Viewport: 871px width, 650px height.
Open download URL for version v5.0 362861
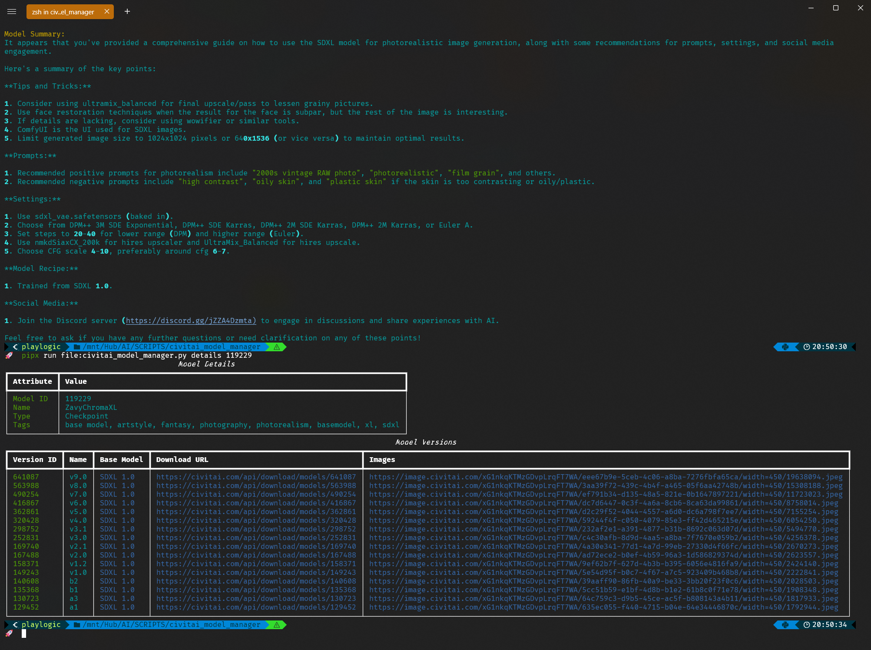tap(256, 511)
